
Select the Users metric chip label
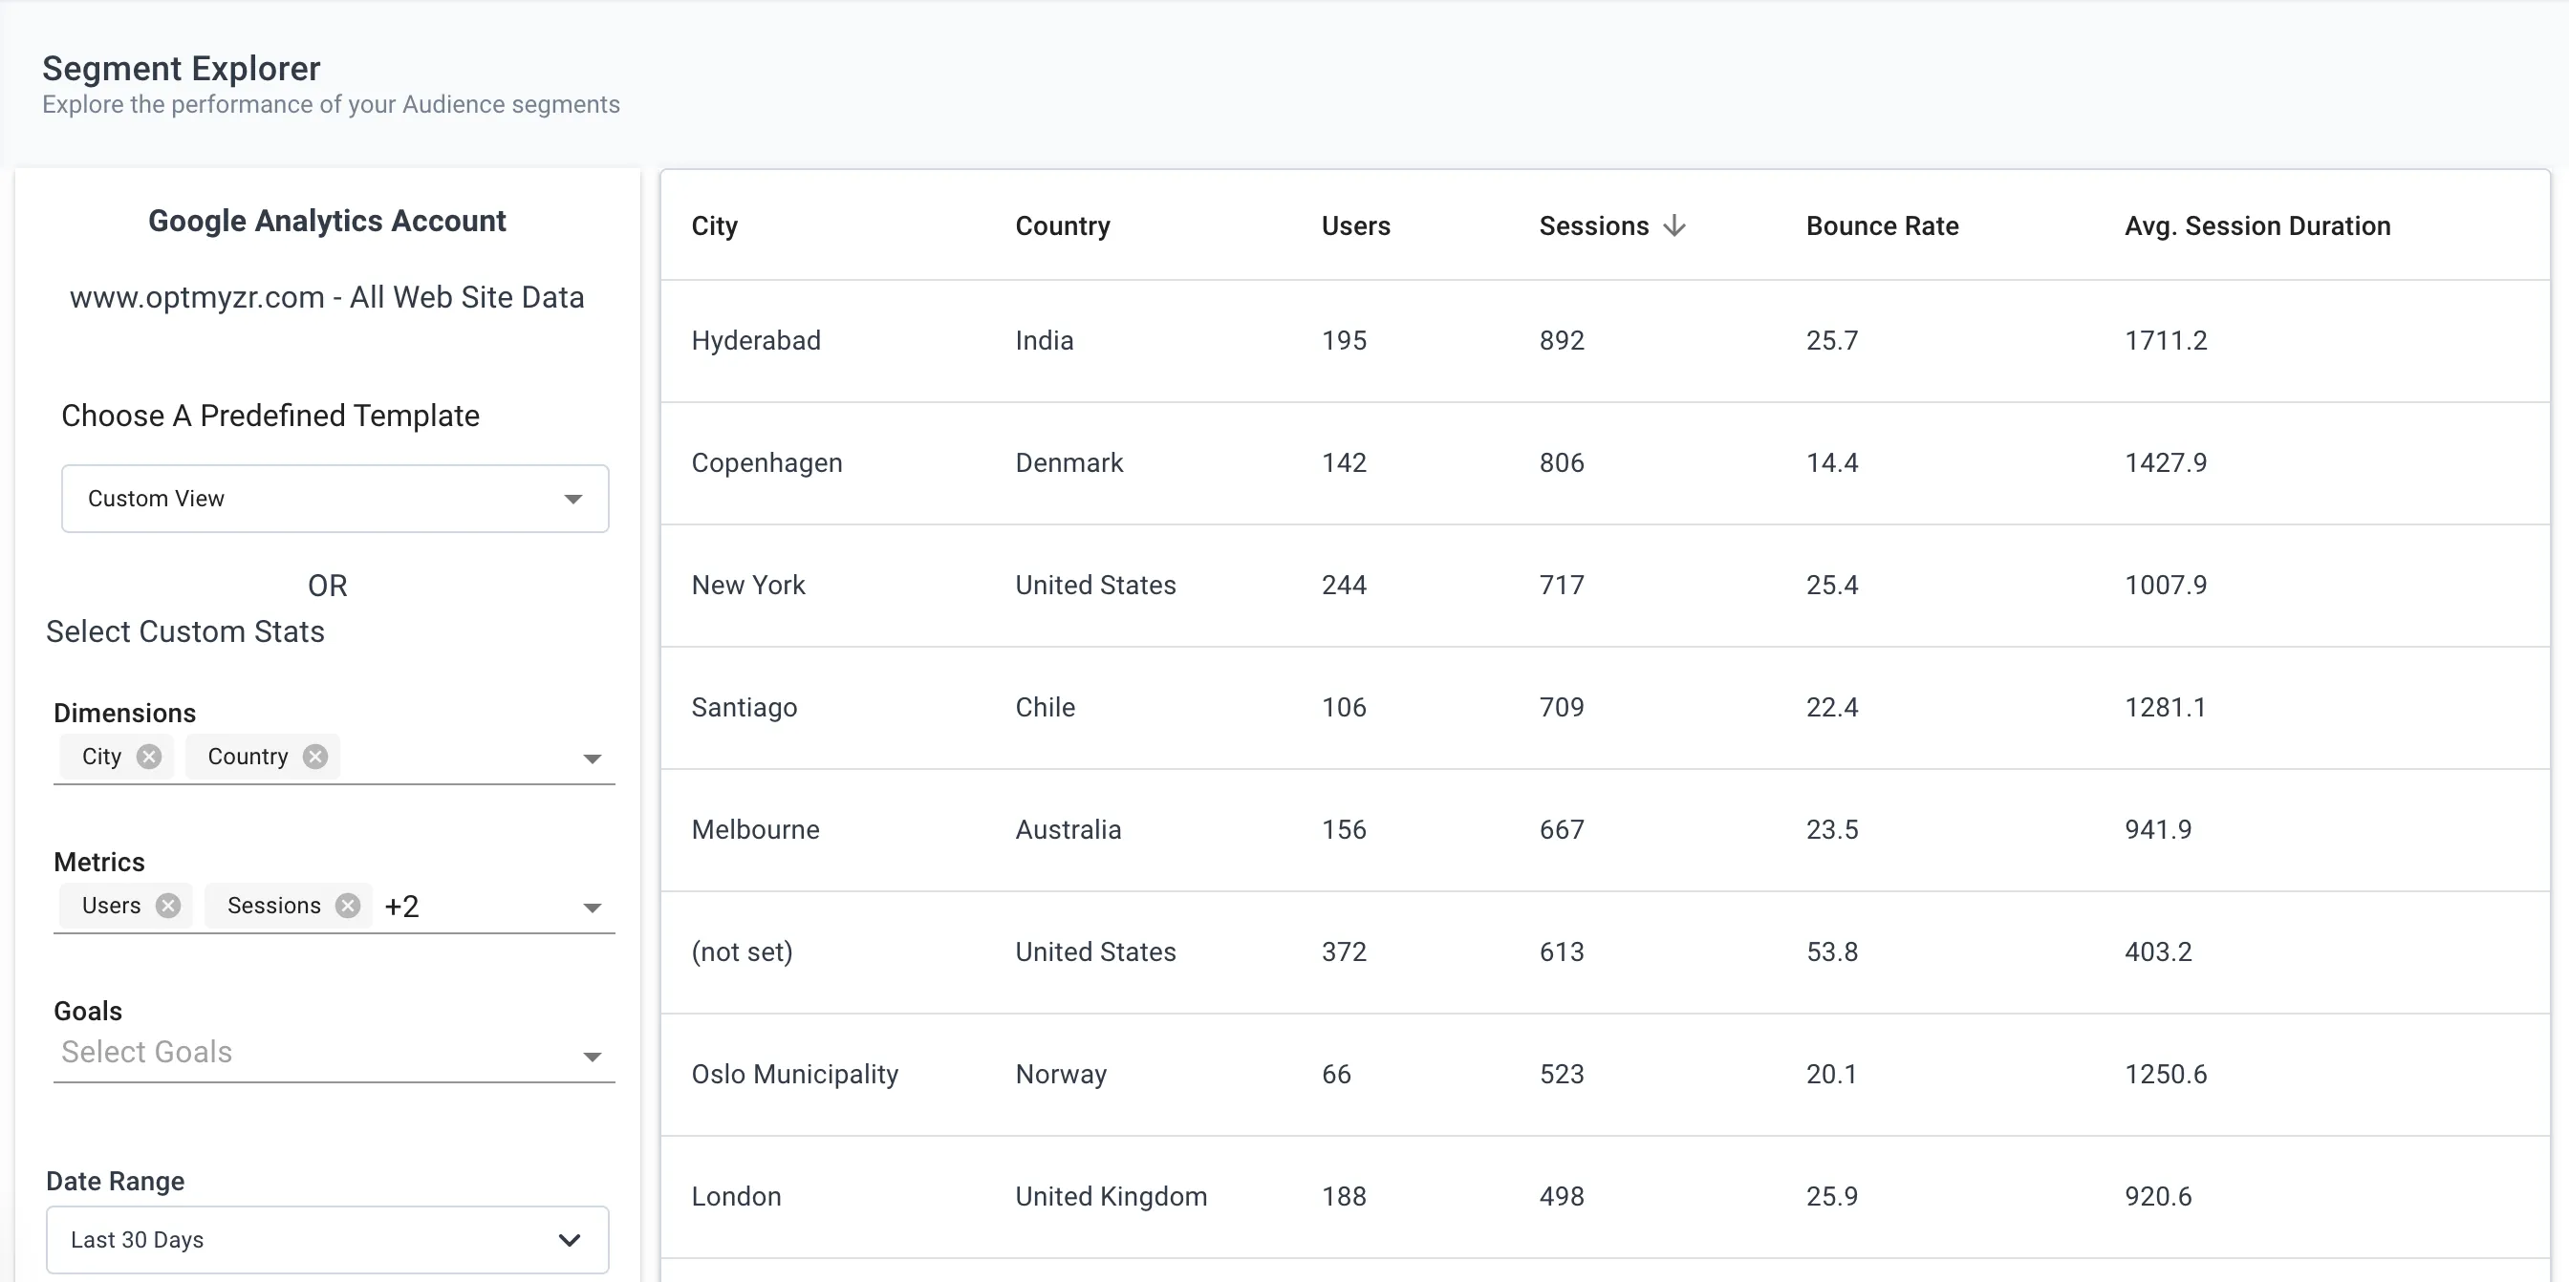[x=111, y=906]
